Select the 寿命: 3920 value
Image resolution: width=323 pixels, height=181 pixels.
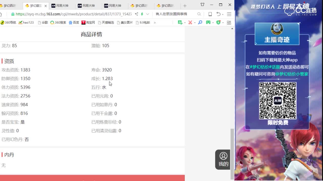[x=101, y=70]
